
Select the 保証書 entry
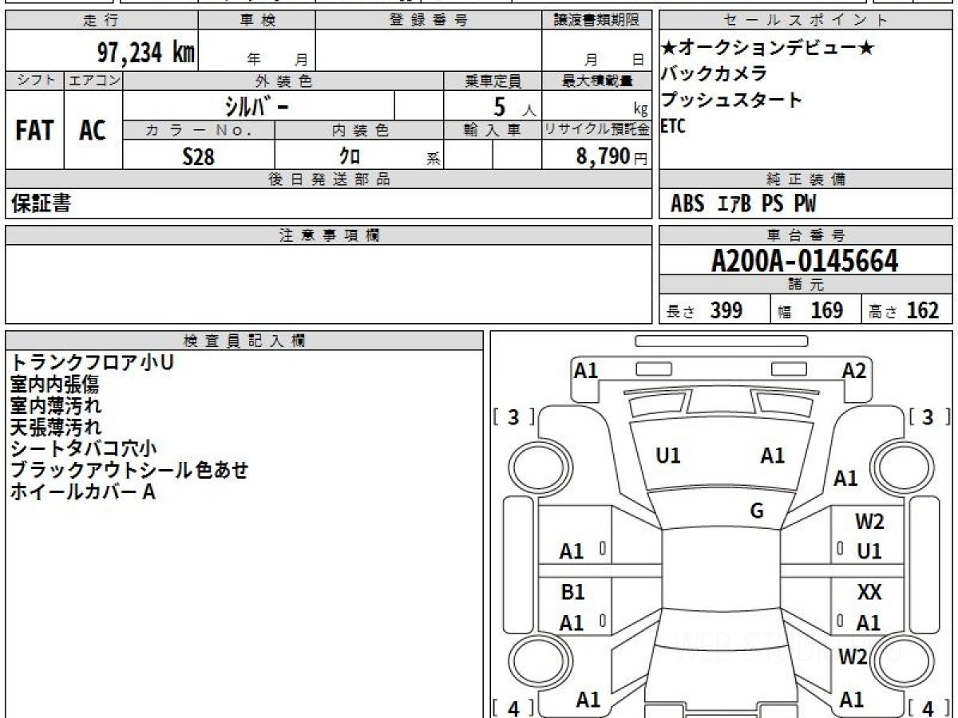pyautogui.click(x=41, y=204)
